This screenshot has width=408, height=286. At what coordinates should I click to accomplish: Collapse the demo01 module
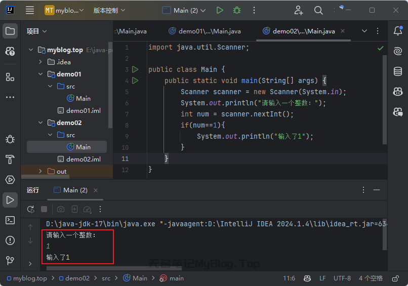point(40,74)
